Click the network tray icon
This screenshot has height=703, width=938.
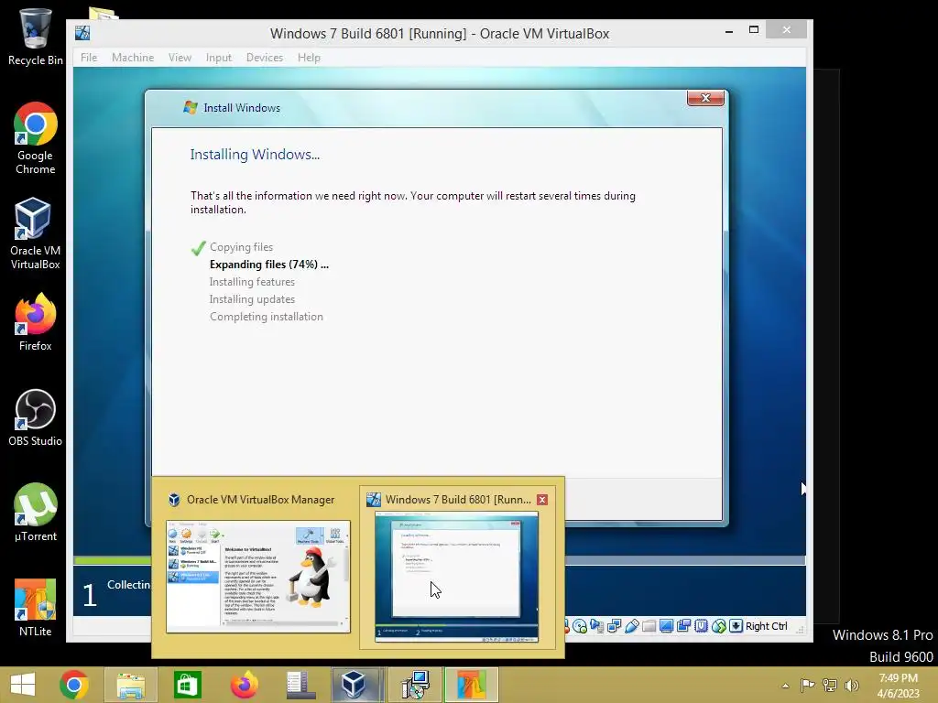coord(830,685)
